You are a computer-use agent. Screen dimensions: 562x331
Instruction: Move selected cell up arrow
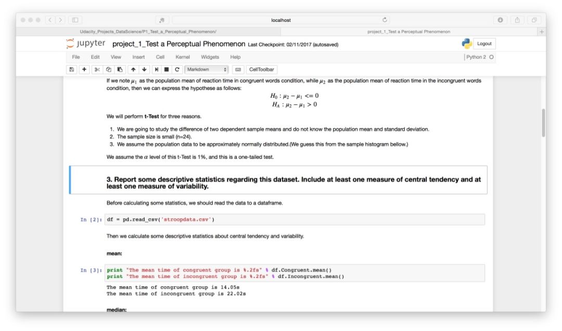pyautogui.click(x=133, y=70)
